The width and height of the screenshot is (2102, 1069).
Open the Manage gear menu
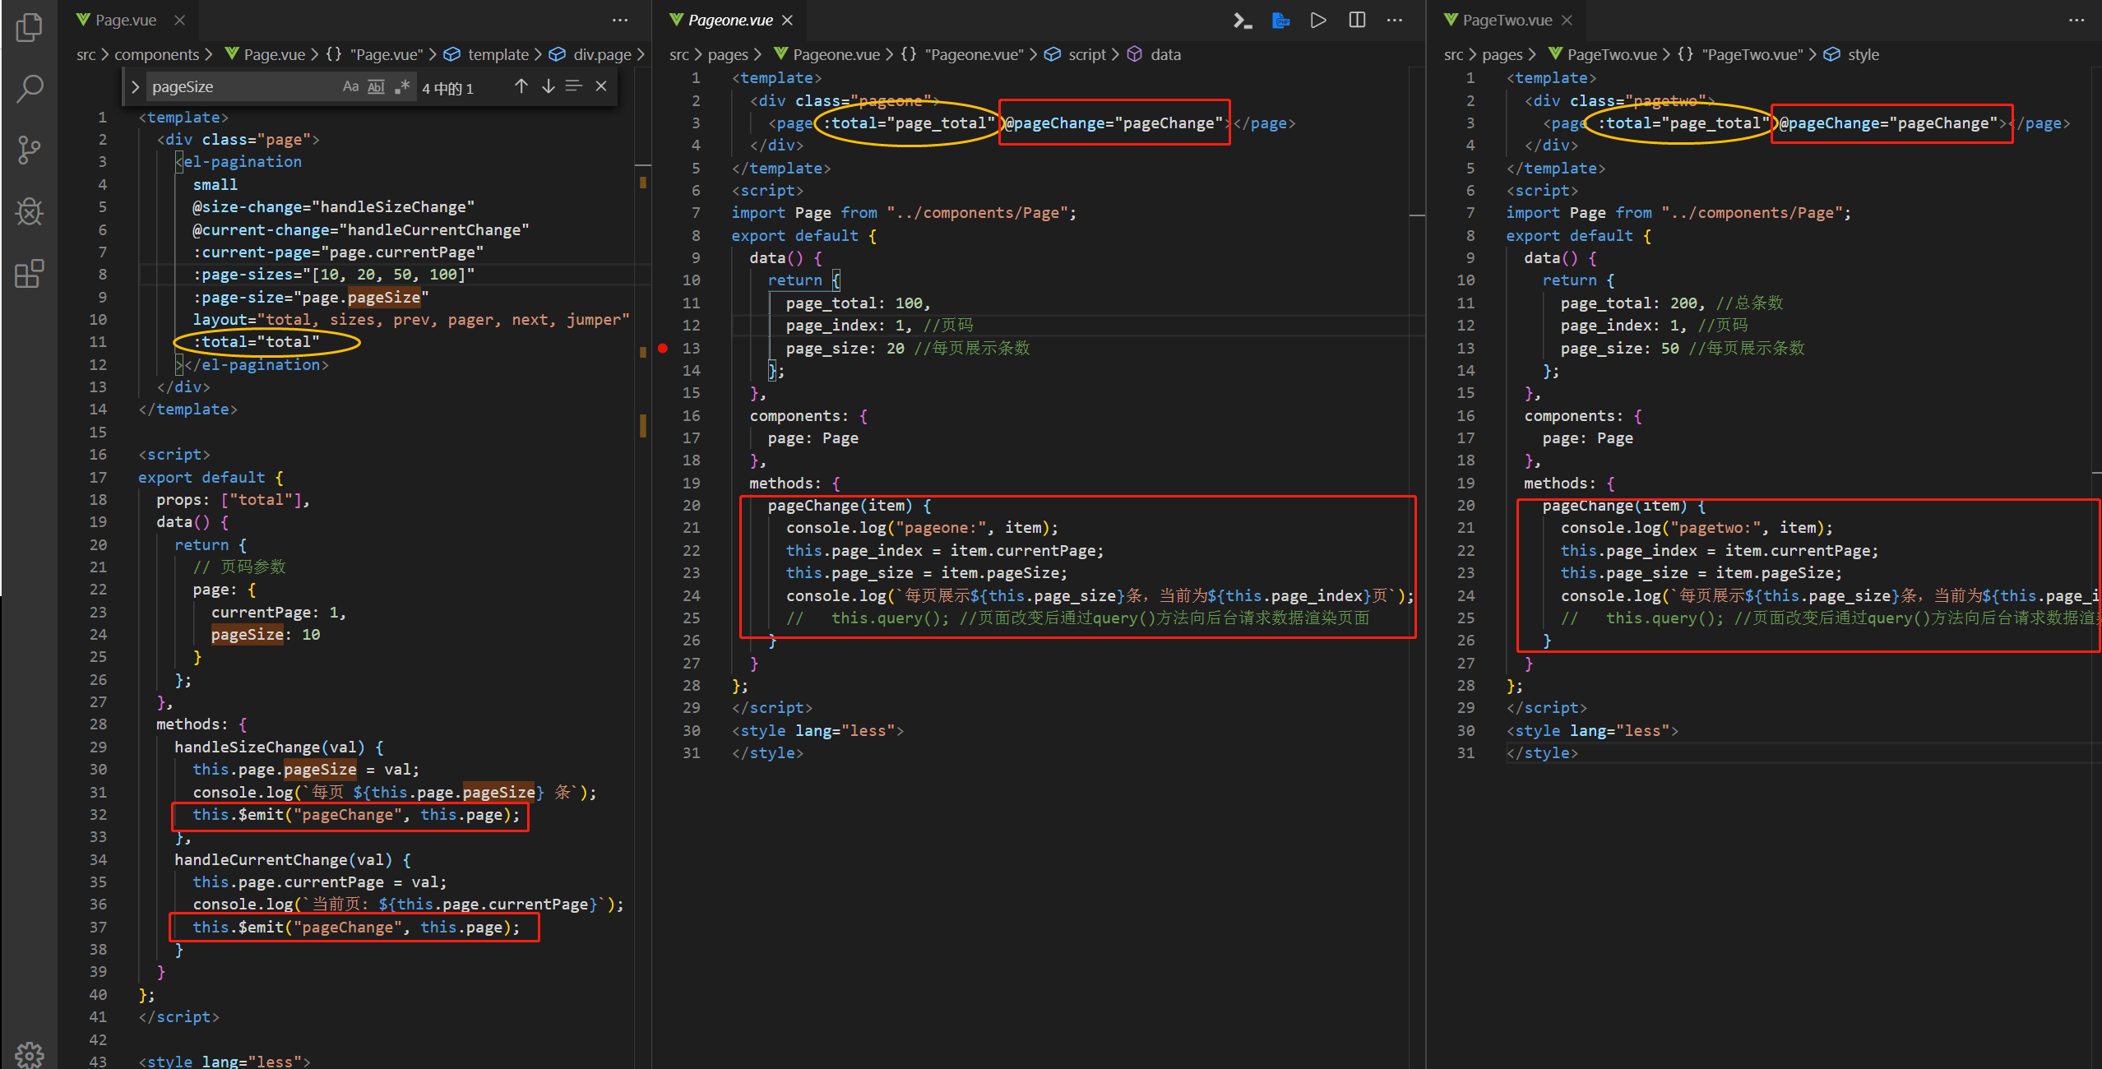29,1055
